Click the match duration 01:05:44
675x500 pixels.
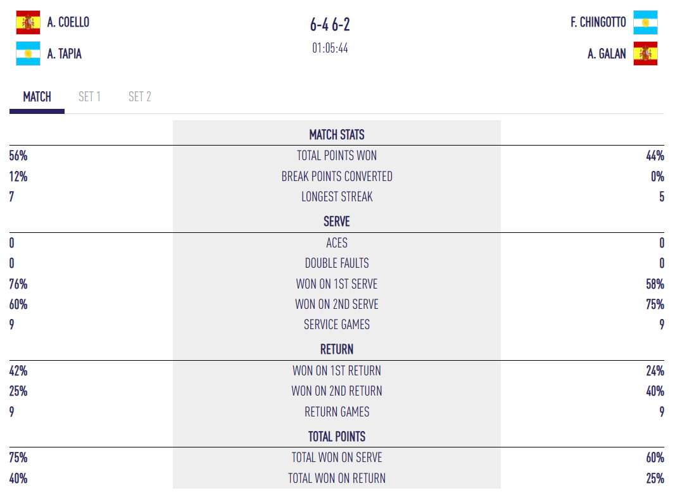330,48
